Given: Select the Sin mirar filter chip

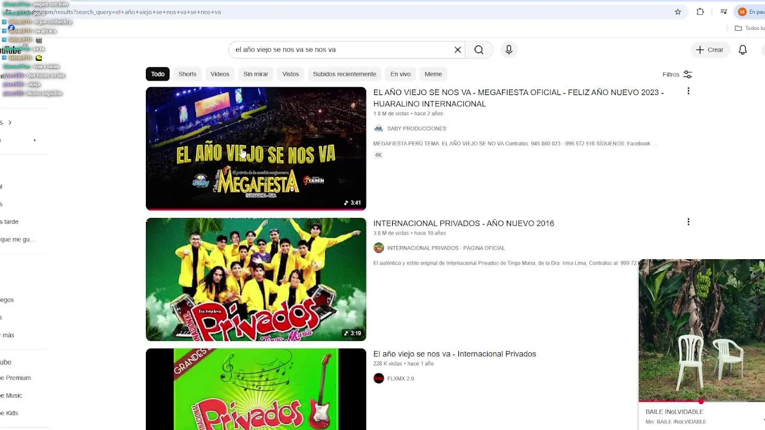Looking at the screenshot, I should click(256, 74).
